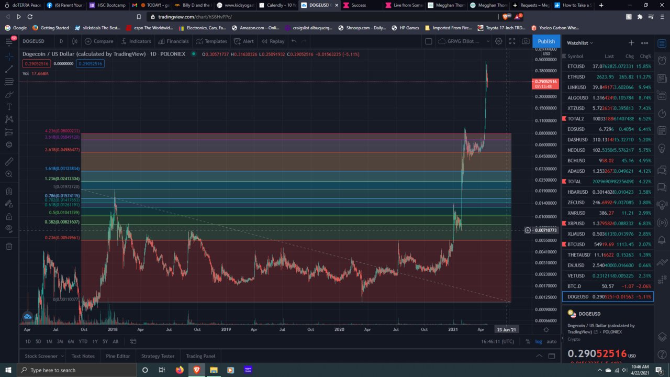This screenshot has height=377, width=670.
Task: Toggle auto scale on the price axis
Action: 552,341
